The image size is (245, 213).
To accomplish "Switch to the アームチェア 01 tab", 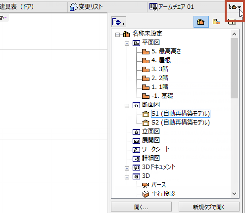I will pos(187,7).
